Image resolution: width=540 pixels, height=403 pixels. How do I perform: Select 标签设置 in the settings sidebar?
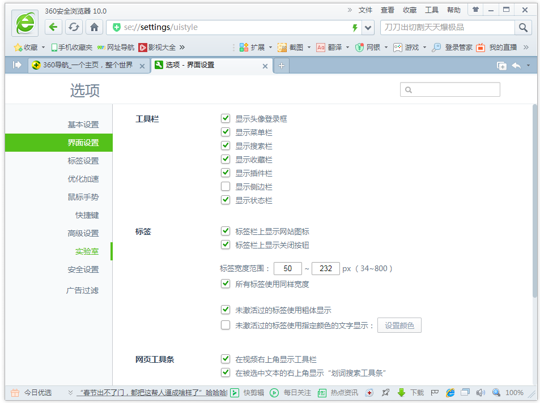point(83,161)
